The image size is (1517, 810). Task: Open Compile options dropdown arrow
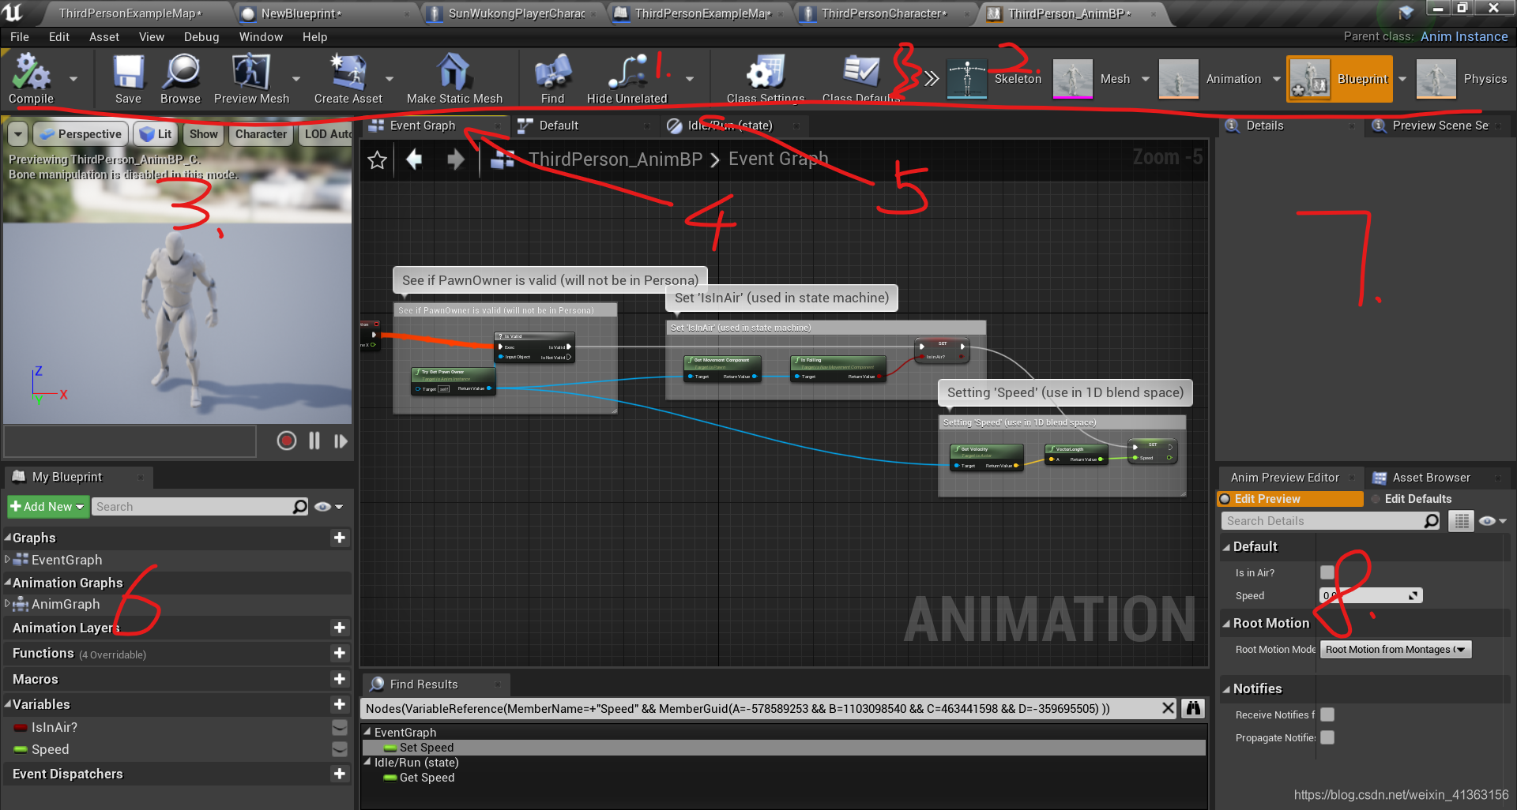pyautogui.click(x=73, y=79)
